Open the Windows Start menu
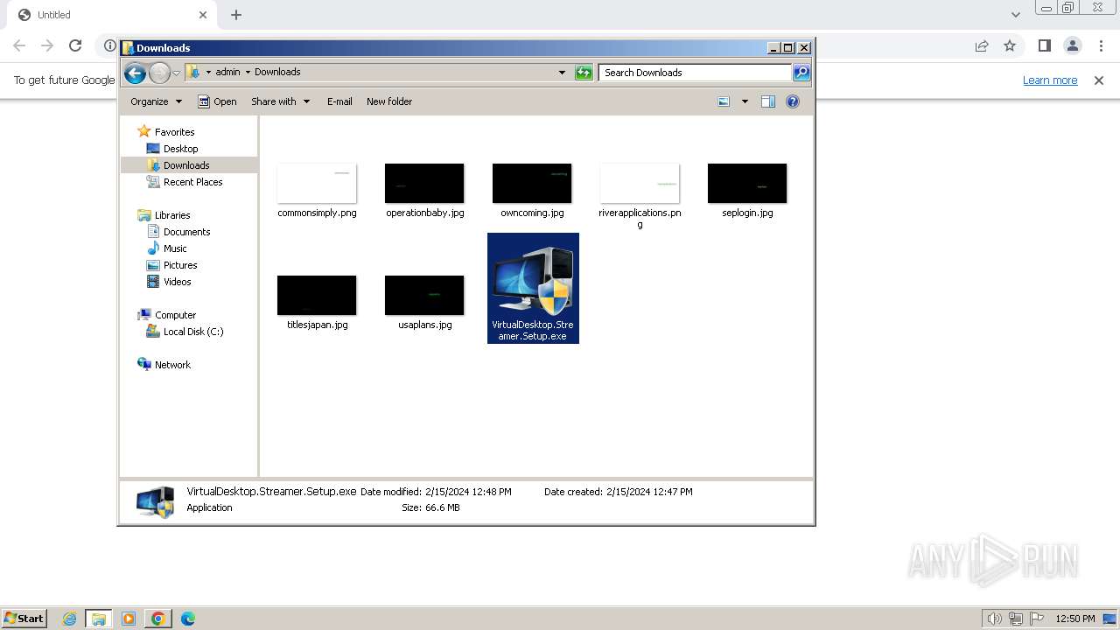The width and height of the screenshot is (1120, 630). [x=24, y=619]
